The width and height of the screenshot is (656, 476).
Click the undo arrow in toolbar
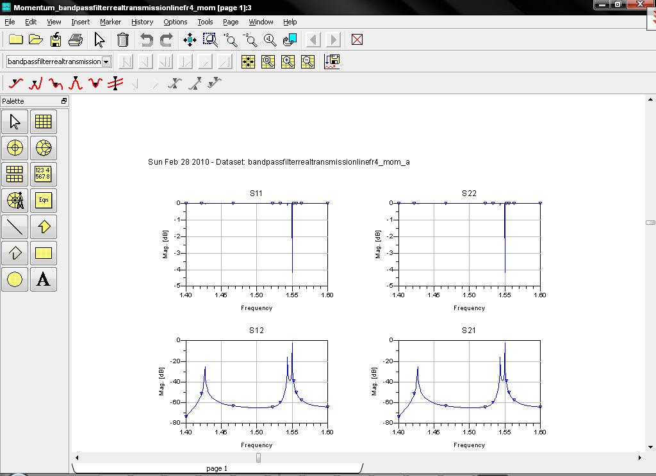(147, 40)
